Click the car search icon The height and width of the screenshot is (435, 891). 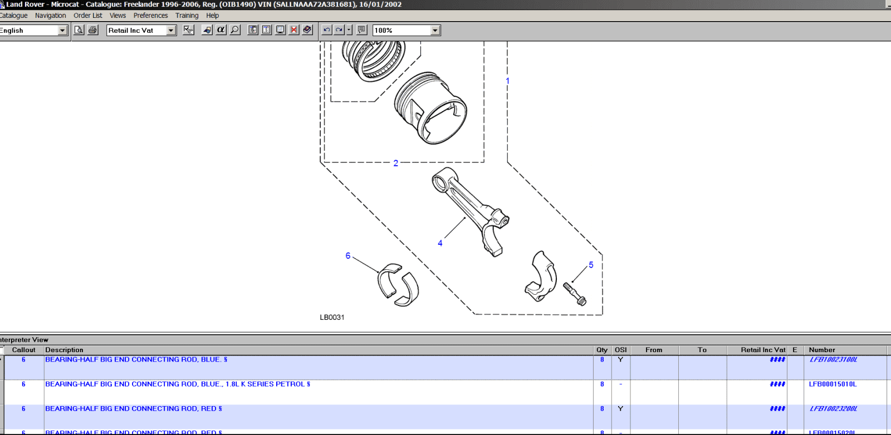[207, 30]
